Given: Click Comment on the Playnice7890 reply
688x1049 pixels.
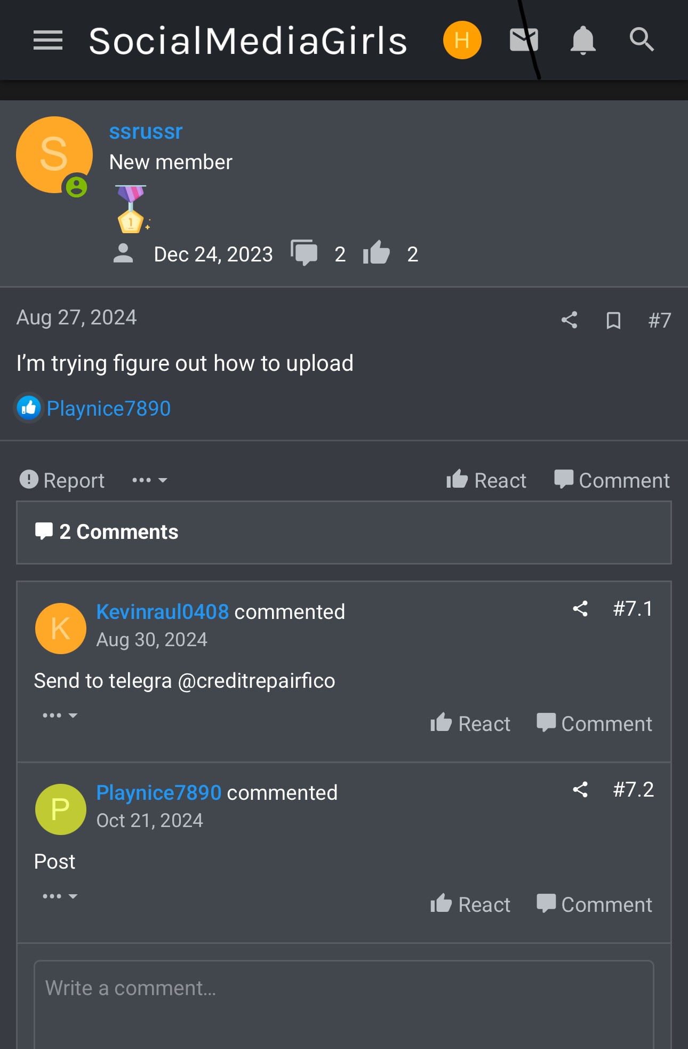Looking at the screenshot, I should 595,904.
